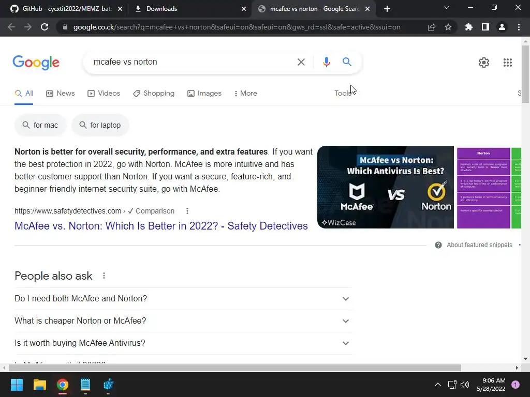
Task: Open About featured snippets help icon
Action: point(438,245)
